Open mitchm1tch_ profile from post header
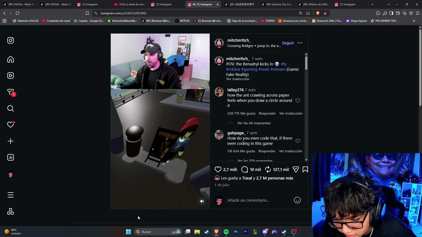The height and width of the screenshot is (237, 422). pos(239,40)
